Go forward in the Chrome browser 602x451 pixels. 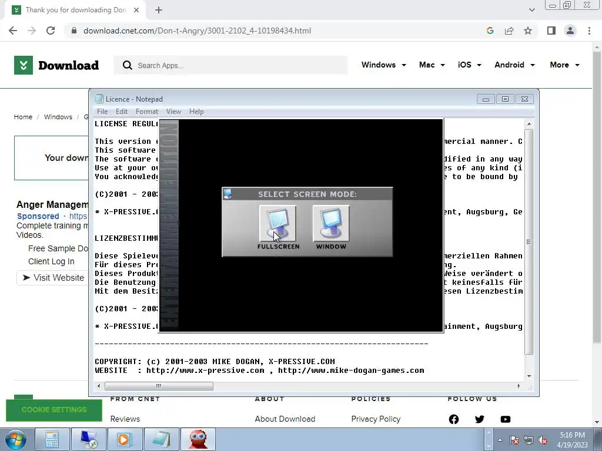click(x=32, y=31)
